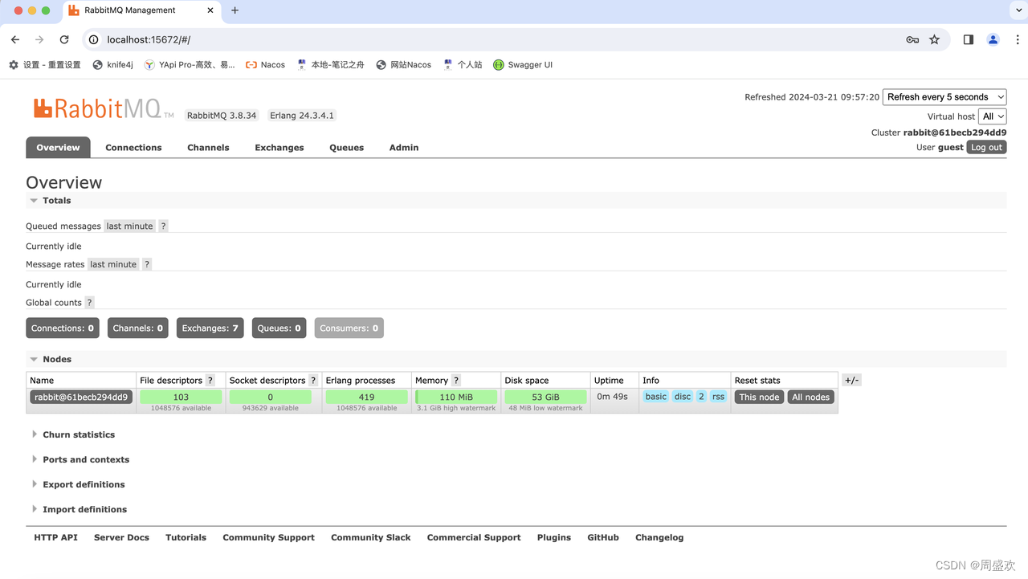Open a new browser tab with plus
The width and height of the screenshot is (1028, 579).
[x=235, y=10]
